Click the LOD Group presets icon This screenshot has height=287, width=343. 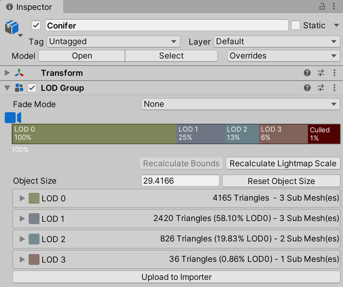coord(321,88)
